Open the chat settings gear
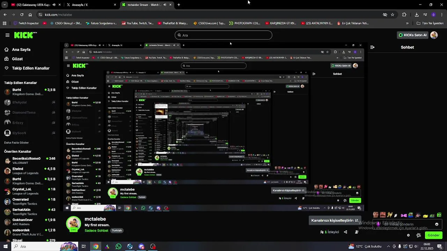The width and height of the screenshot is (447, 251). coord(408,235)
